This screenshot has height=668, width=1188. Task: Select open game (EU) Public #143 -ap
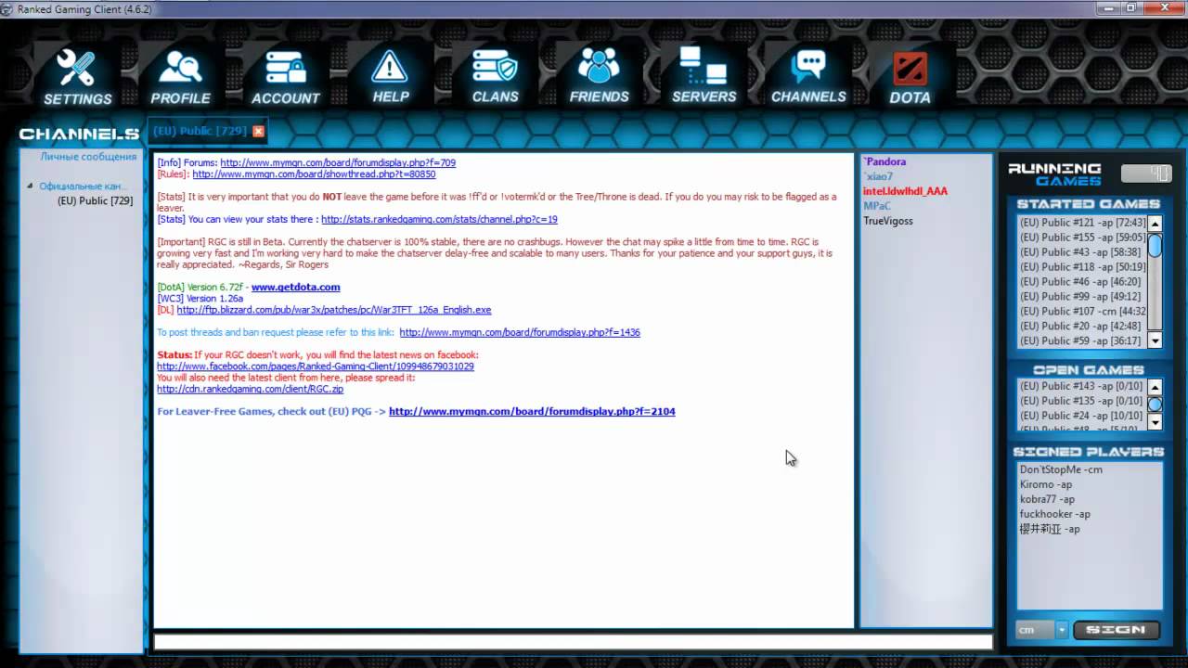1082,386
